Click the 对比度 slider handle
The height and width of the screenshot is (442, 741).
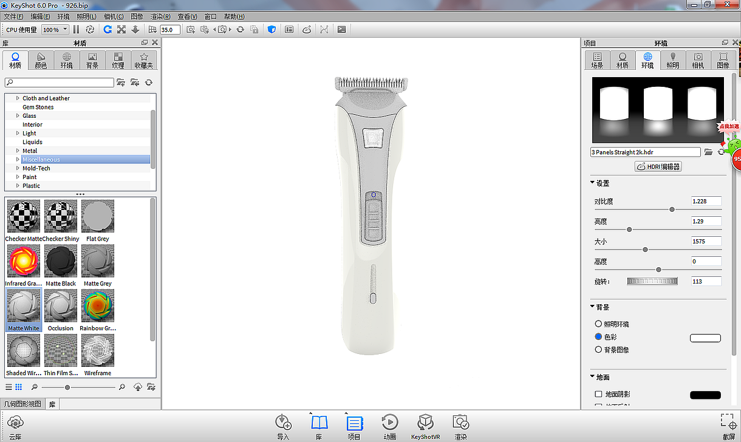pos(672,209)
